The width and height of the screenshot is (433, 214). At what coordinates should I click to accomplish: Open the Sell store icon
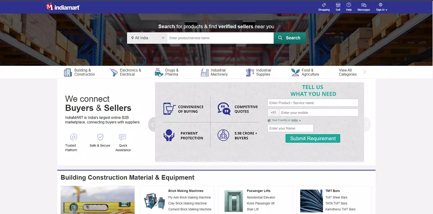pyautogui.click(x=338, y=5)
